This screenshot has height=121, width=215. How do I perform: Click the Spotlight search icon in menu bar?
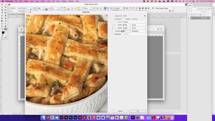(x=190, y=1)
